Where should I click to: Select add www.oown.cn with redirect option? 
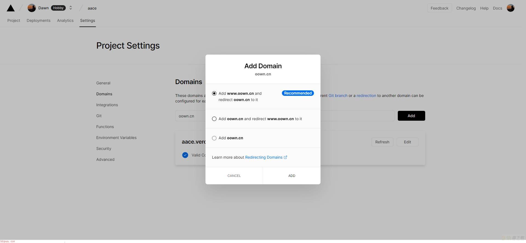click(x=214, y=93)
